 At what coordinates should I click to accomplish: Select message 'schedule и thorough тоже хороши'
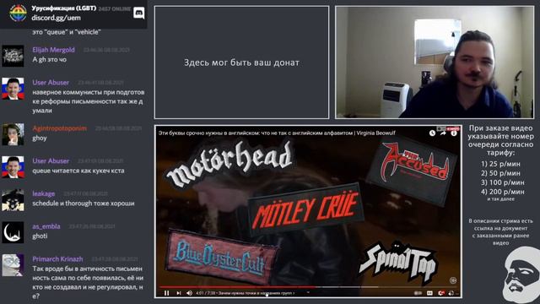coord(84,204)
